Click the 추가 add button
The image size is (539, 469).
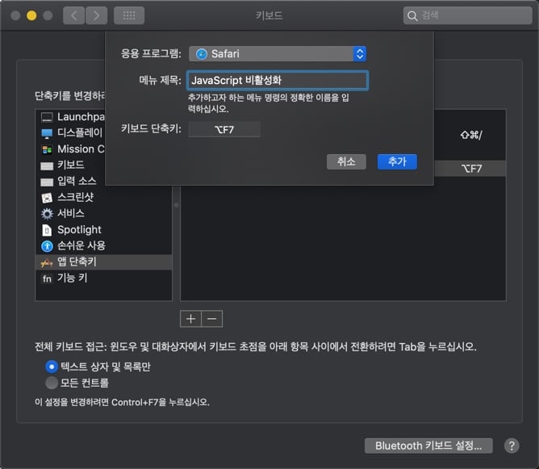(x=397, y=162)
